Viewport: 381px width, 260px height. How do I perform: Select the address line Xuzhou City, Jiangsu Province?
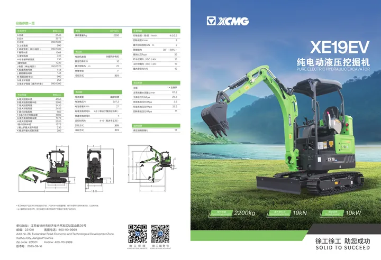35,238
